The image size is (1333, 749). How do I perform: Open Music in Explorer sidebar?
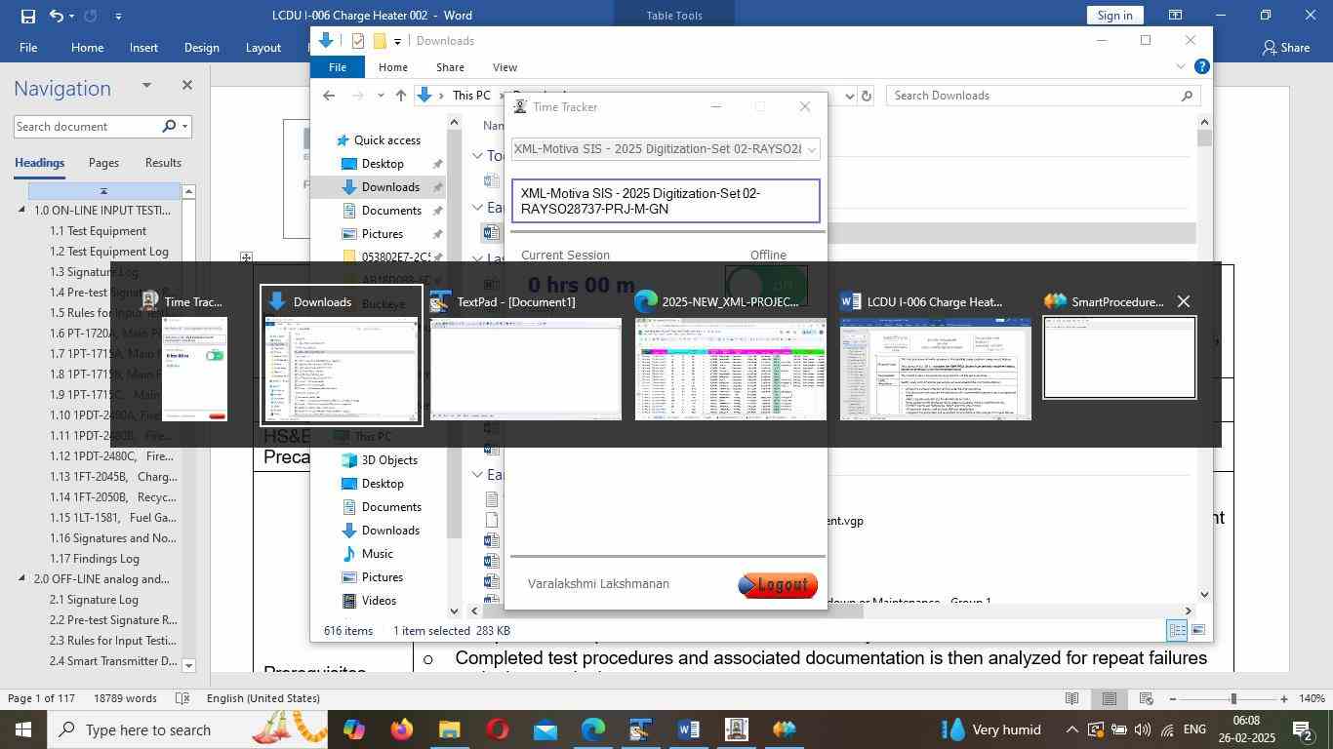pos(377,554)
